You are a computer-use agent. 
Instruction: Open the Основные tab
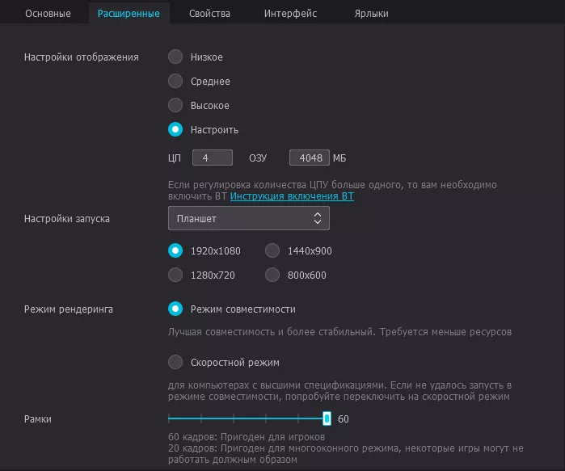pyautogui.click(x=48, y=14)
